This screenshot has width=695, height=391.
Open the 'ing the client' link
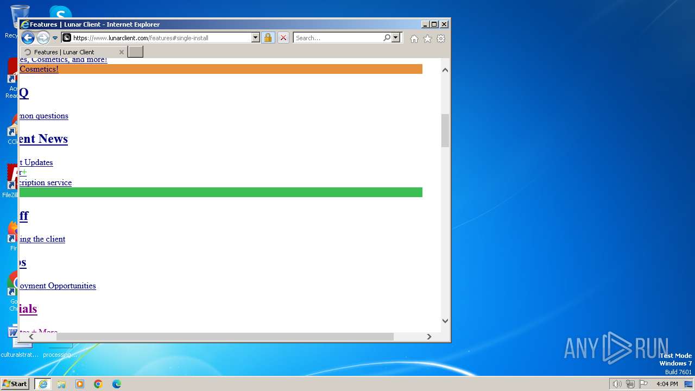pos(42,239)
